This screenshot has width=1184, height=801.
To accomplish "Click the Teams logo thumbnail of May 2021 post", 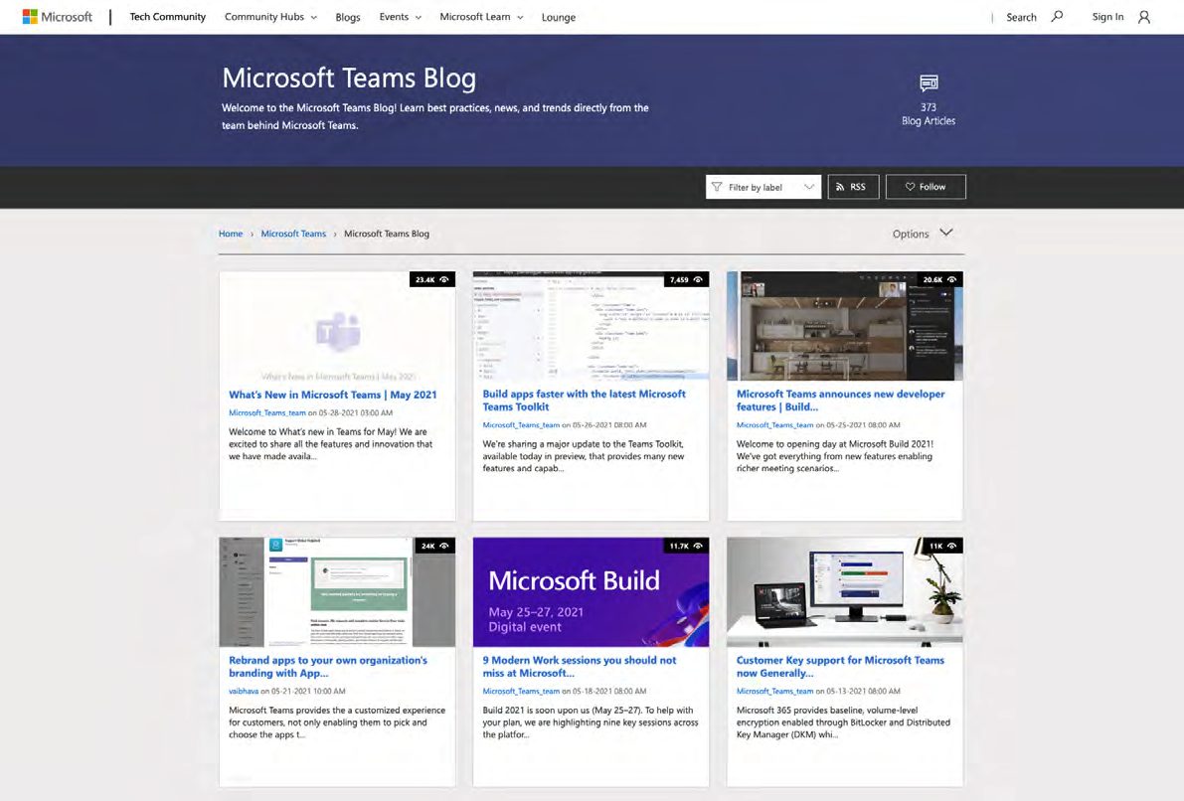I will pos(338,326).
